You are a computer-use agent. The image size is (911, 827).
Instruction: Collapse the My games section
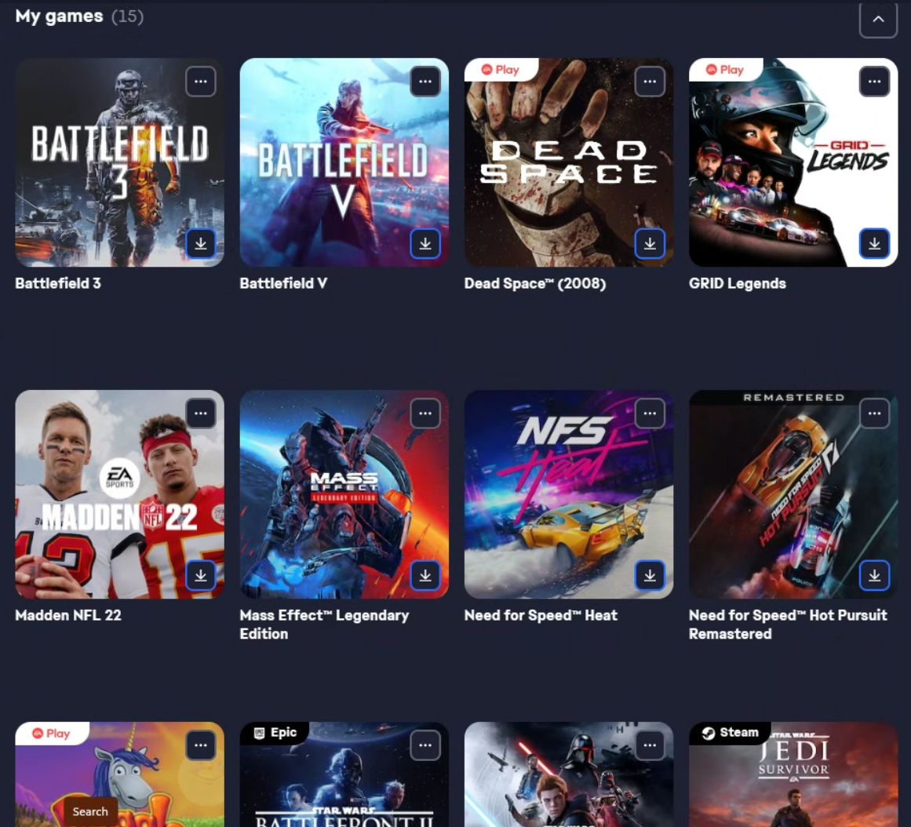point(879,19)
